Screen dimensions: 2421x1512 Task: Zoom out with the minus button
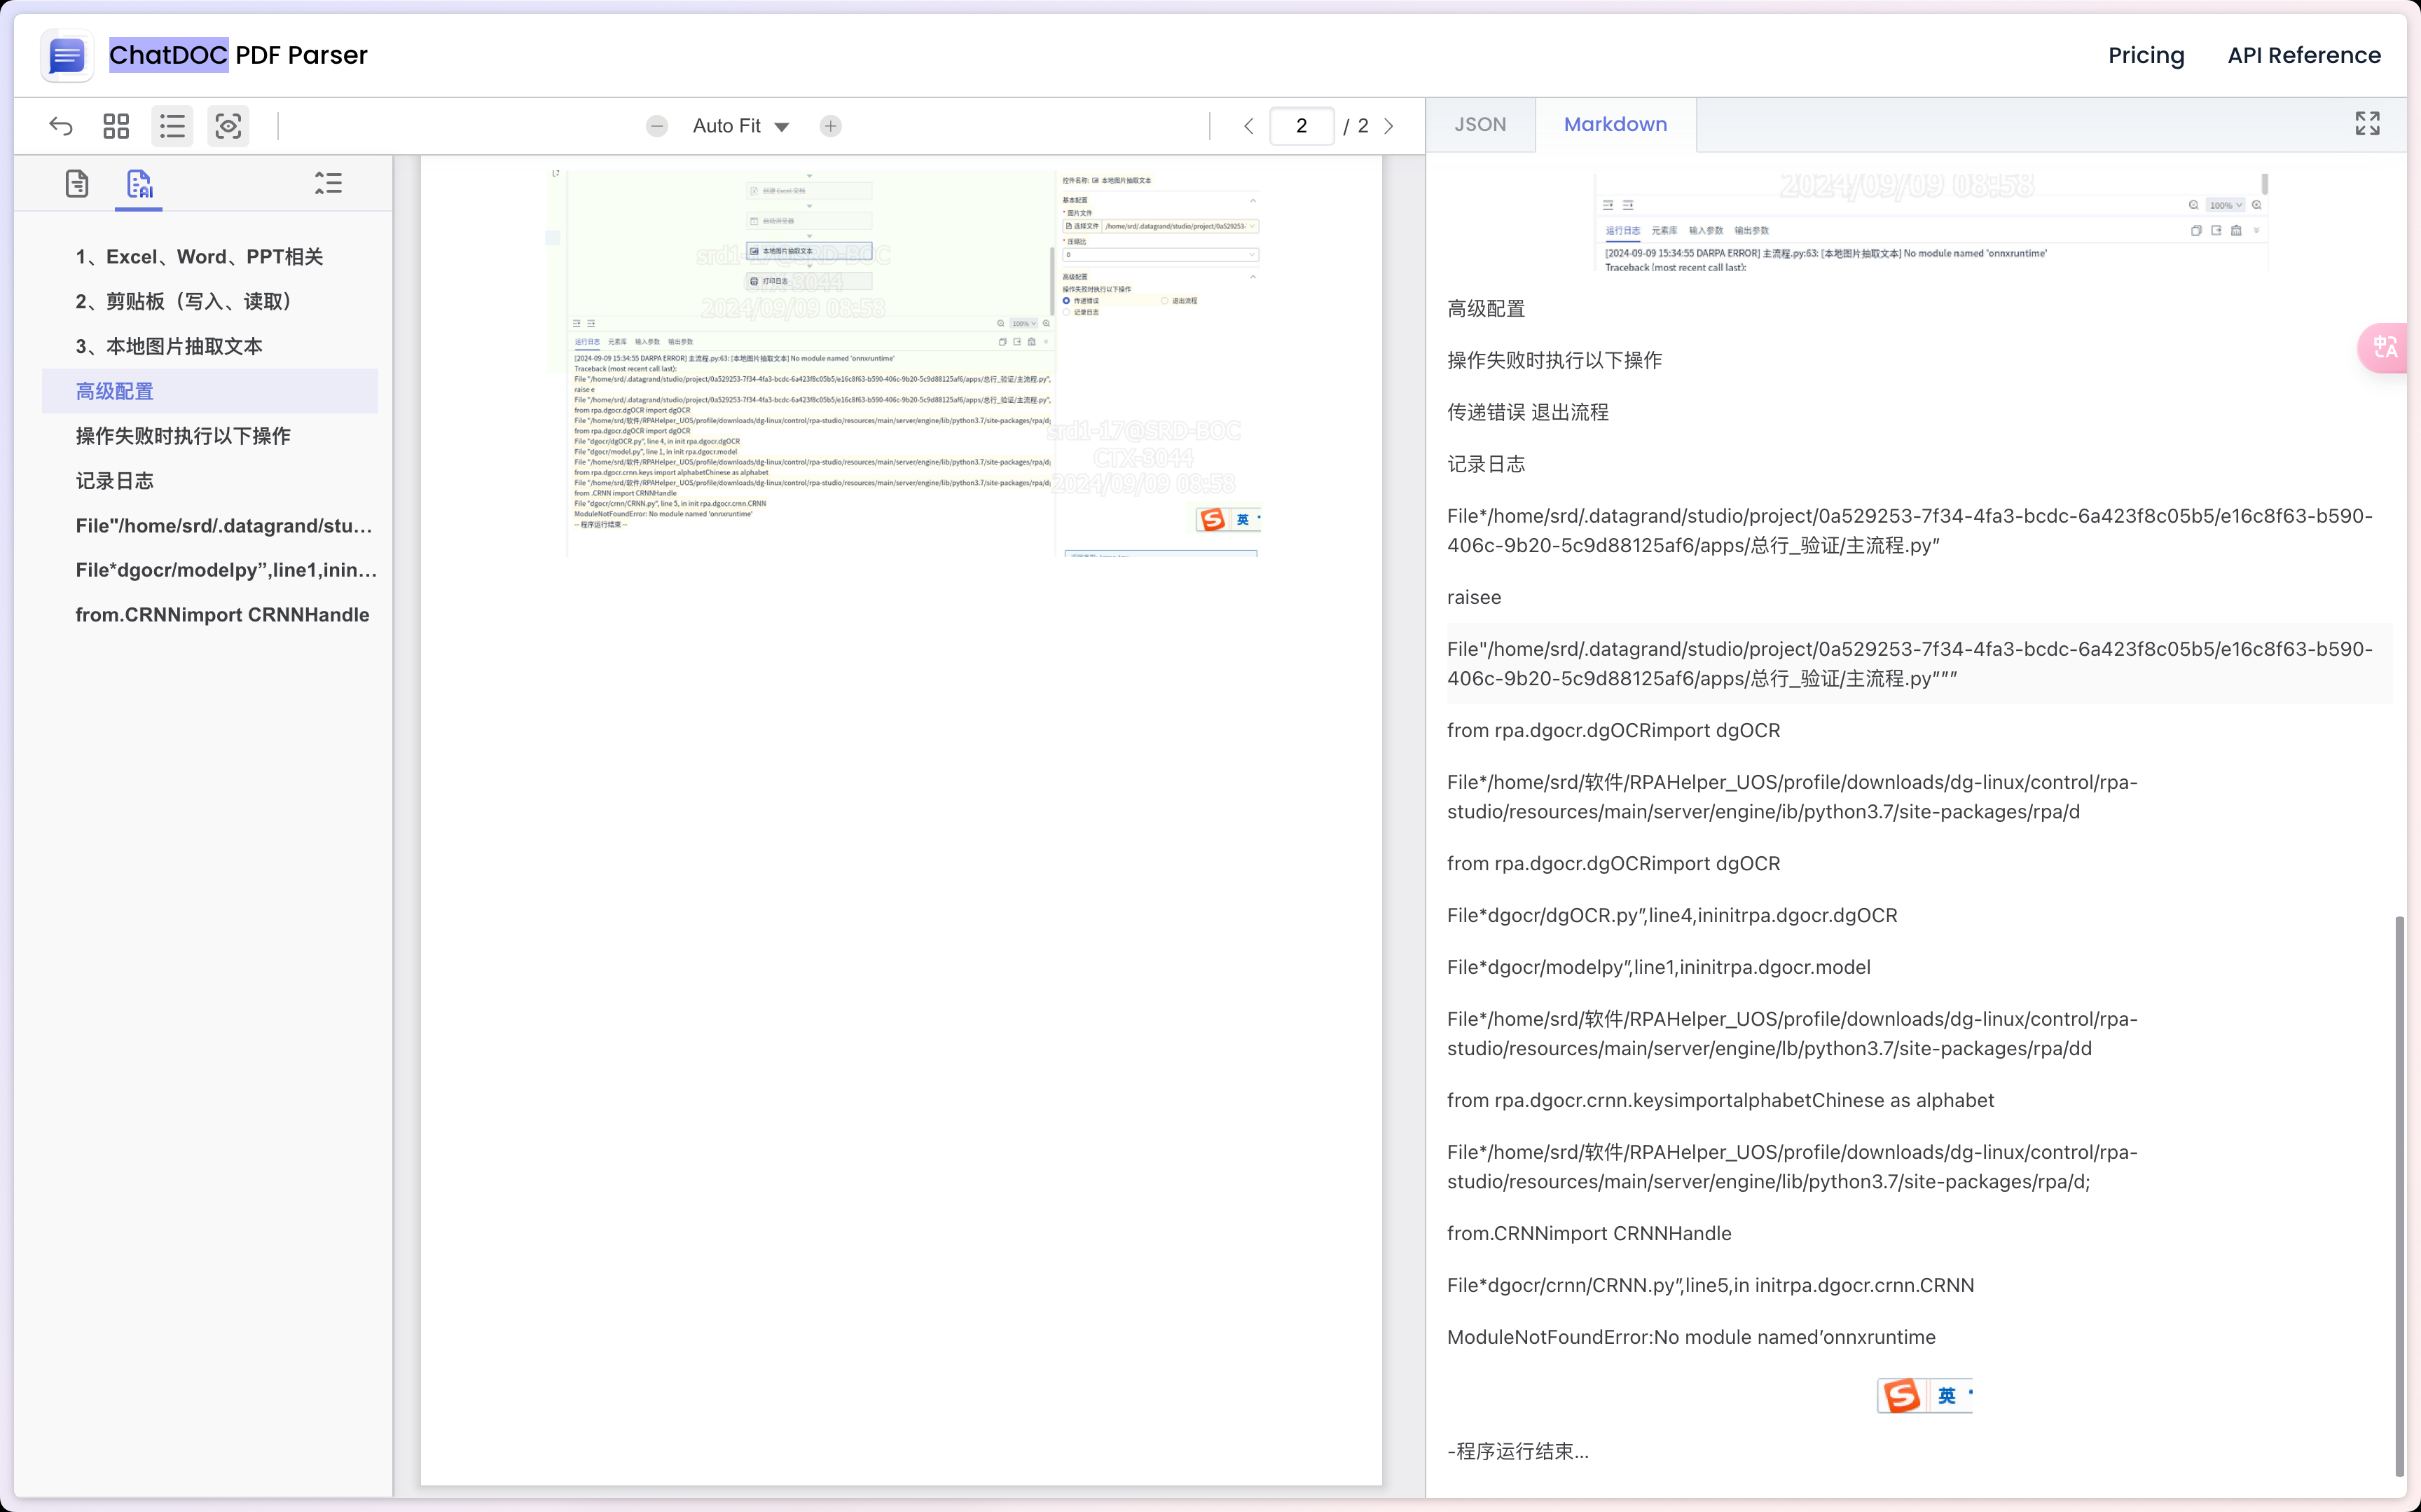656,126
